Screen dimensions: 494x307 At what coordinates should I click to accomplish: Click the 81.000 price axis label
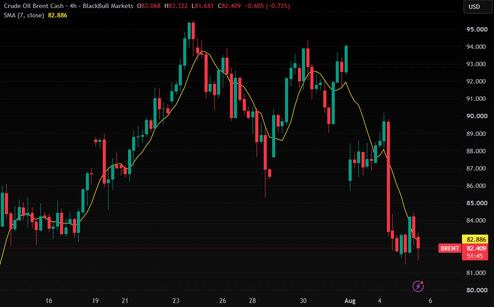(x=477, y=273)
